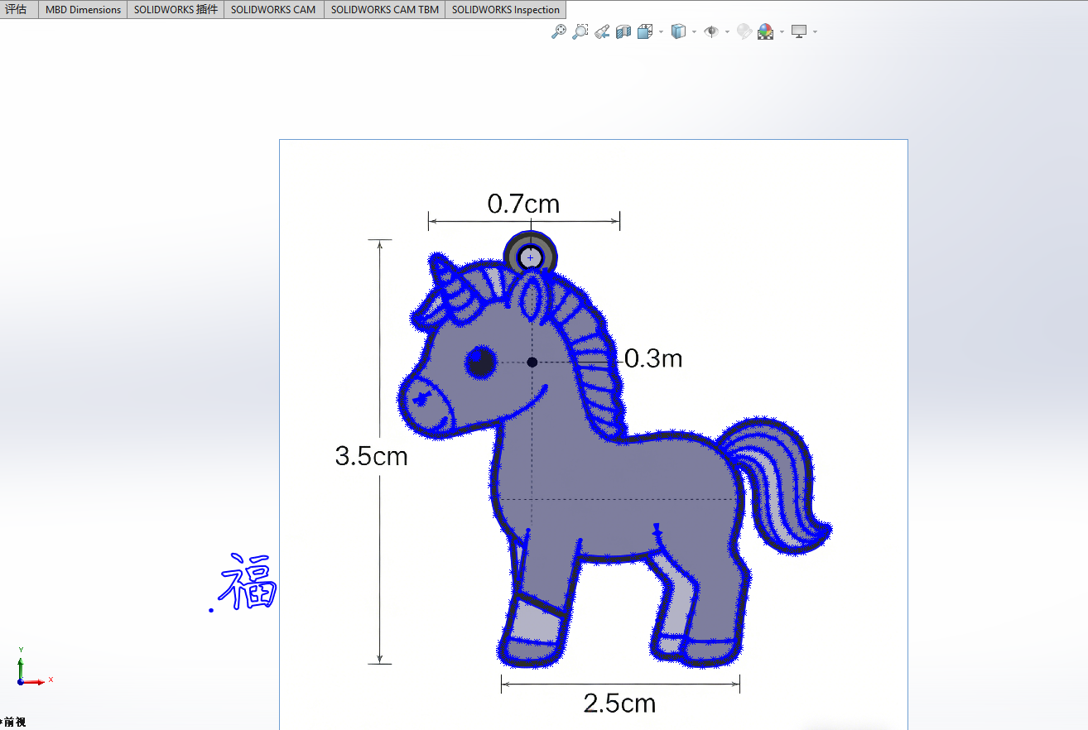
Task: Click the black centre point beside the unicorn's eye
Action: [x=532, y=362]
